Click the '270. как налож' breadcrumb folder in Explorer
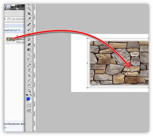This screenshot has height=136, width=153. pyautogui.click(x=16, y=19)
